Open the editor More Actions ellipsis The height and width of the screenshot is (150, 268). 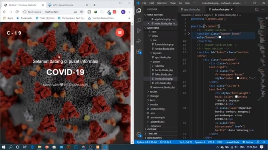(x=263, y=9)
